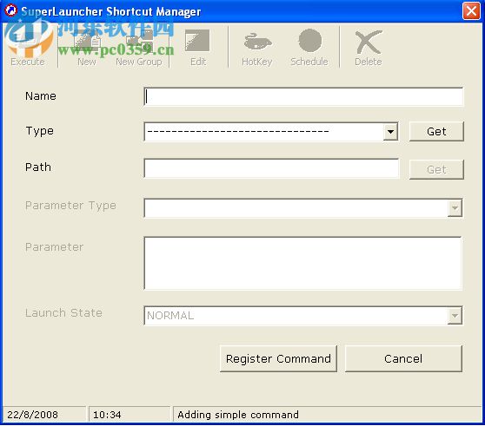Click into the Path text field
The image size is (485, 426).
[271, 168]
